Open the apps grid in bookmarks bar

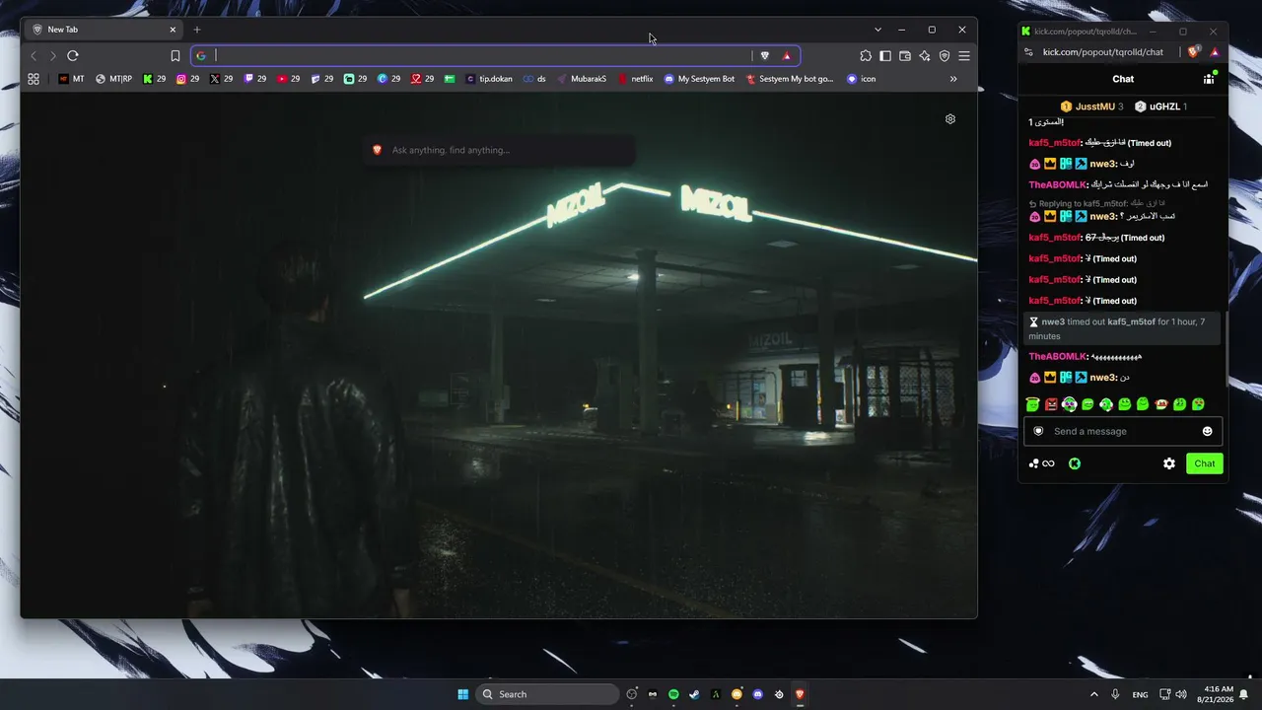pyautogui.click(x=34, y=79)
